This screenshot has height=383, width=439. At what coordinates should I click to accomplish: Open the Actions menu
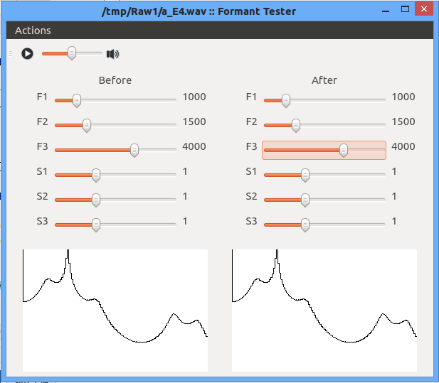click(x=33, y=31)
